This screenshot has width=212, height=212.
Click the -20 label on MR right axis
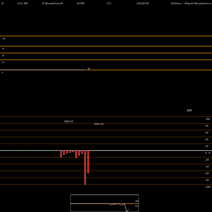click(207, 160)
